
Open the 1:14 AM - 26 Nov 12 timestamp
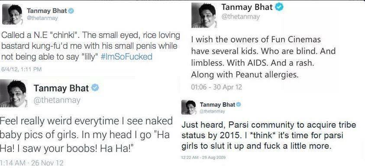click(x=32, y=163)
